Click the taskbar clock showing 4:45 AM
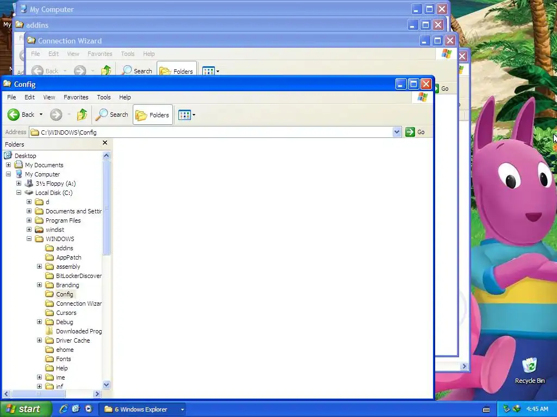Image resolution: width=557 pixels, height=417 pixels. point(537,409)
